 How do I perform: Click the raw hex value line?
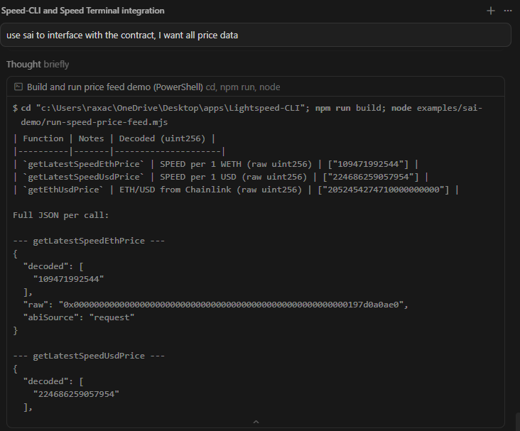click(x=215, y=305)
